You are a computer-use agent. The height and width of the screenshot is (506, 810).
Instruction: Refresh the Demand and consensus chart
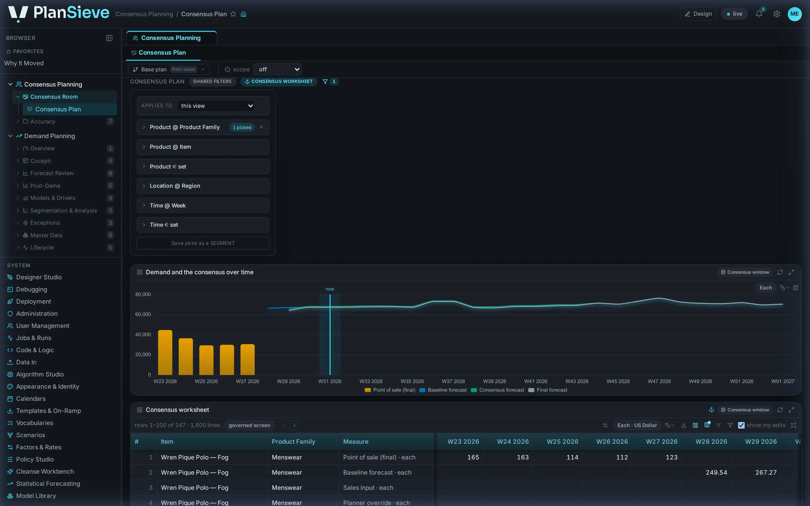point(780,272)
